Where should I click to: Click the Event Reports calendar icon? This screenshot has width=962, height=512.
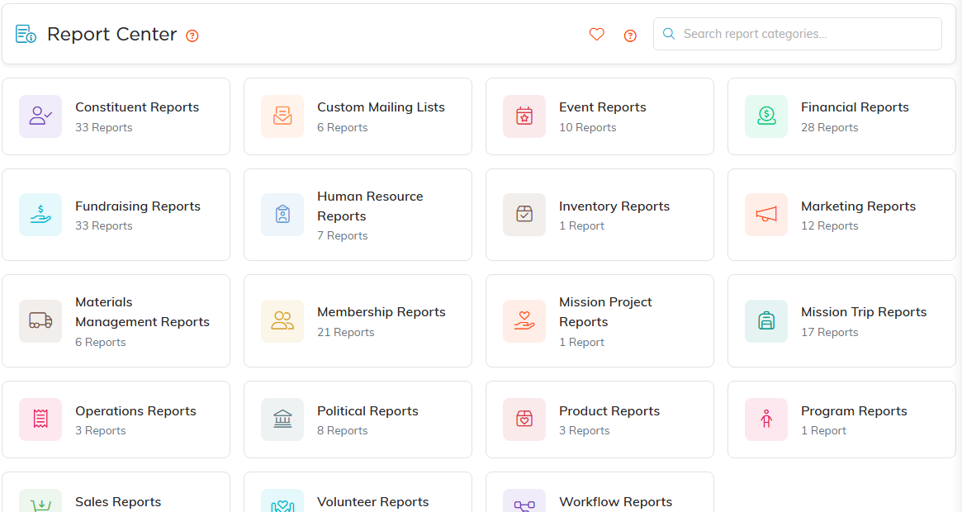(524, 116)
